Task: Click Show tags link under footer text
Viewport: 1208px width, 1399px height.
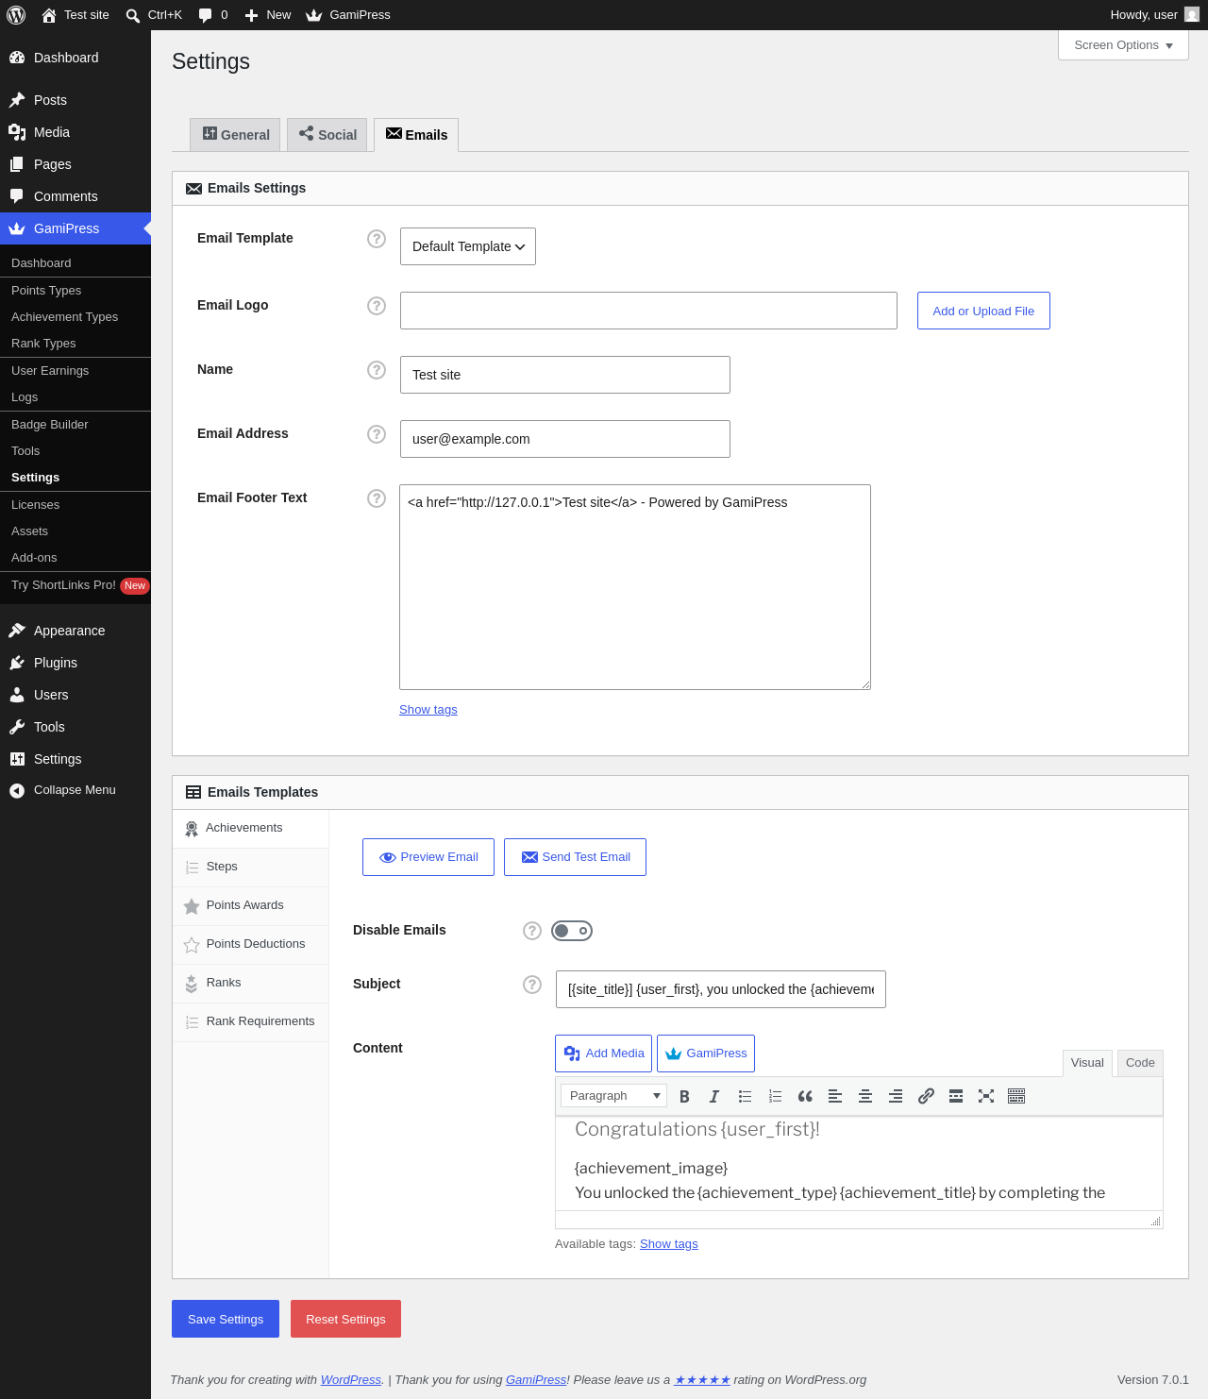Action: pos(428,710)
